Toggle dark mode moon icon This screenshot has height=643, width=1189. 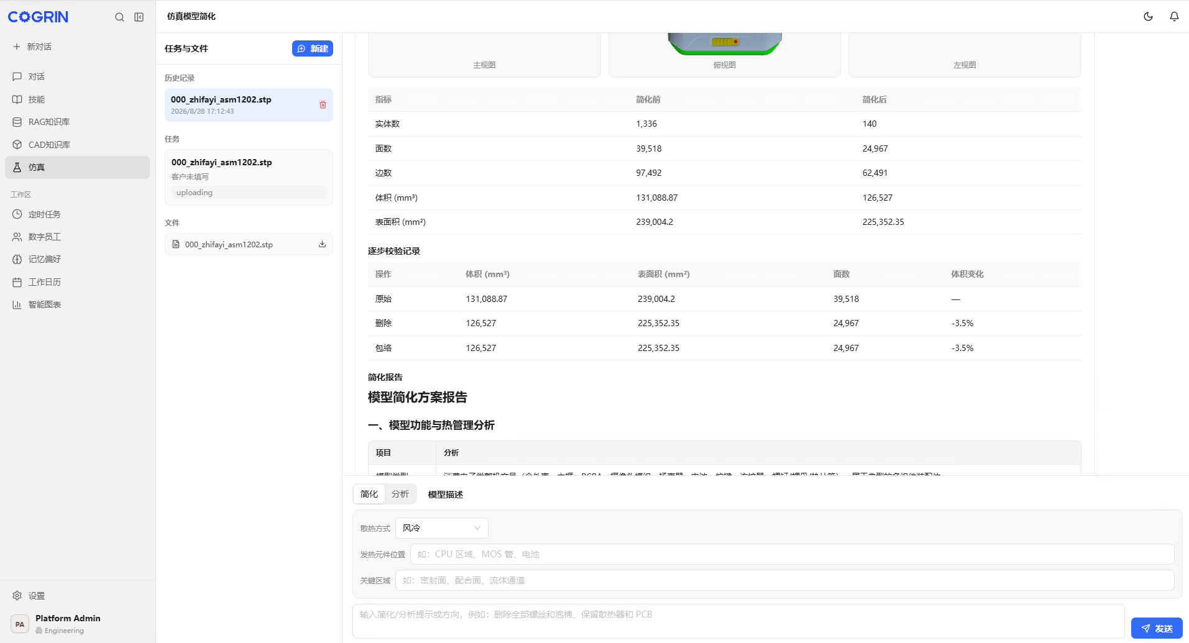coord(1148,17)
